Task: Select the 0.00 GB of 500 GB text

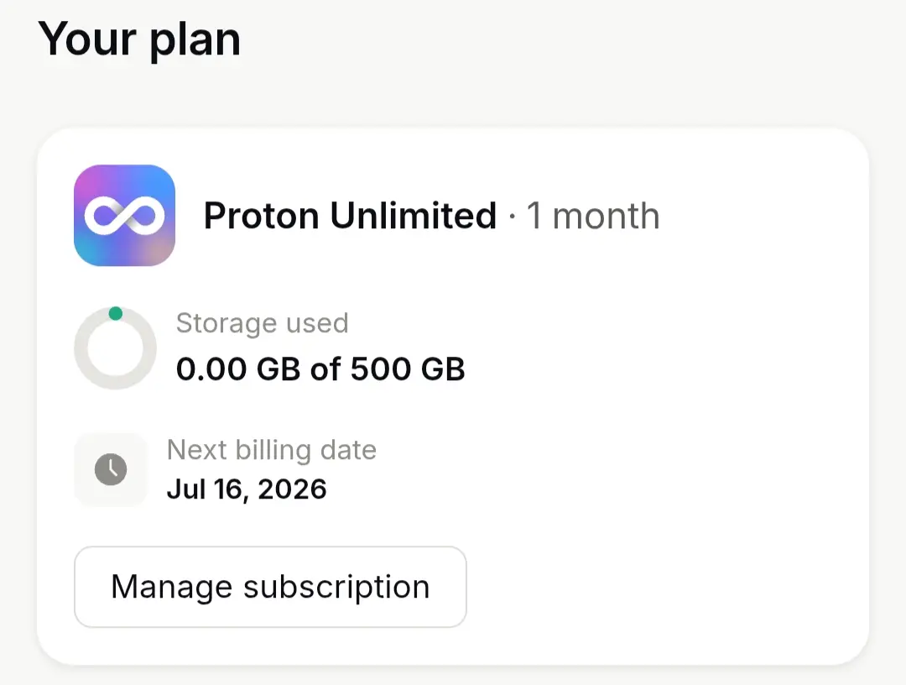Action: [320, 369]
